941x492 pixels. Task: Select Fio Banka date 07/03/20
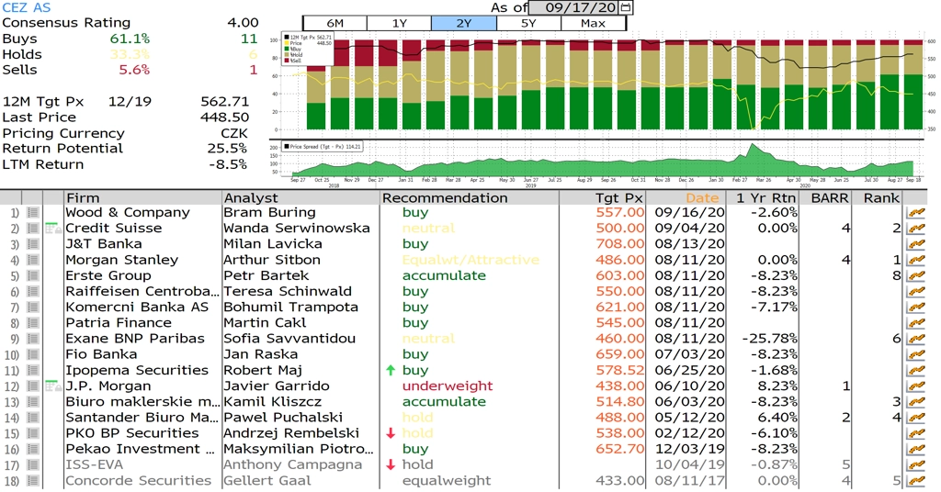pyautogui.click(x=689, y=354)
